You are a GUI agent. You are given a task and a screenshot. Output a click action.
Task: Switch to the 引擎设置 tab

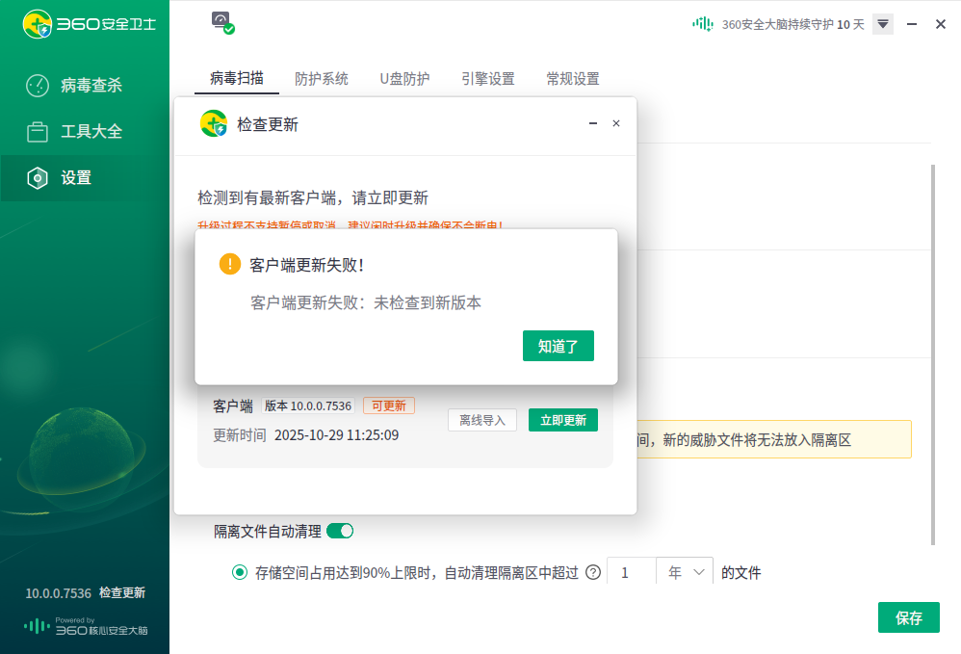coord(488,78)
